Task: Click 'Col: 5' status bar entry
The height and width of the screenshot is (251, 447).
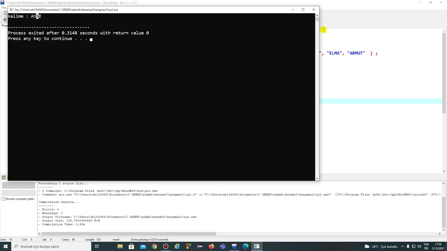Action: 27,240
